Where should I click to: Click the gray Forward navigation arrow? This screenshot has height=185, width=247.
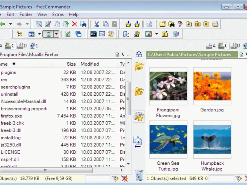pos(19,24)
